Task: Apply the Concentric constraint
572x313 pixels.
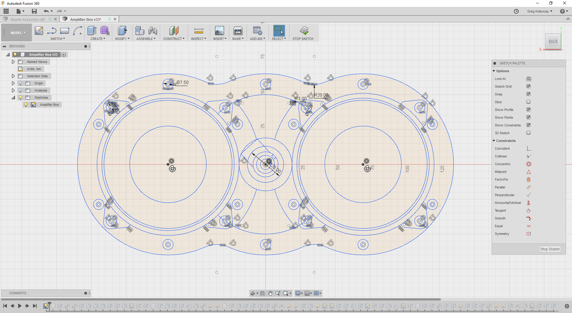Action: point(529,164)
